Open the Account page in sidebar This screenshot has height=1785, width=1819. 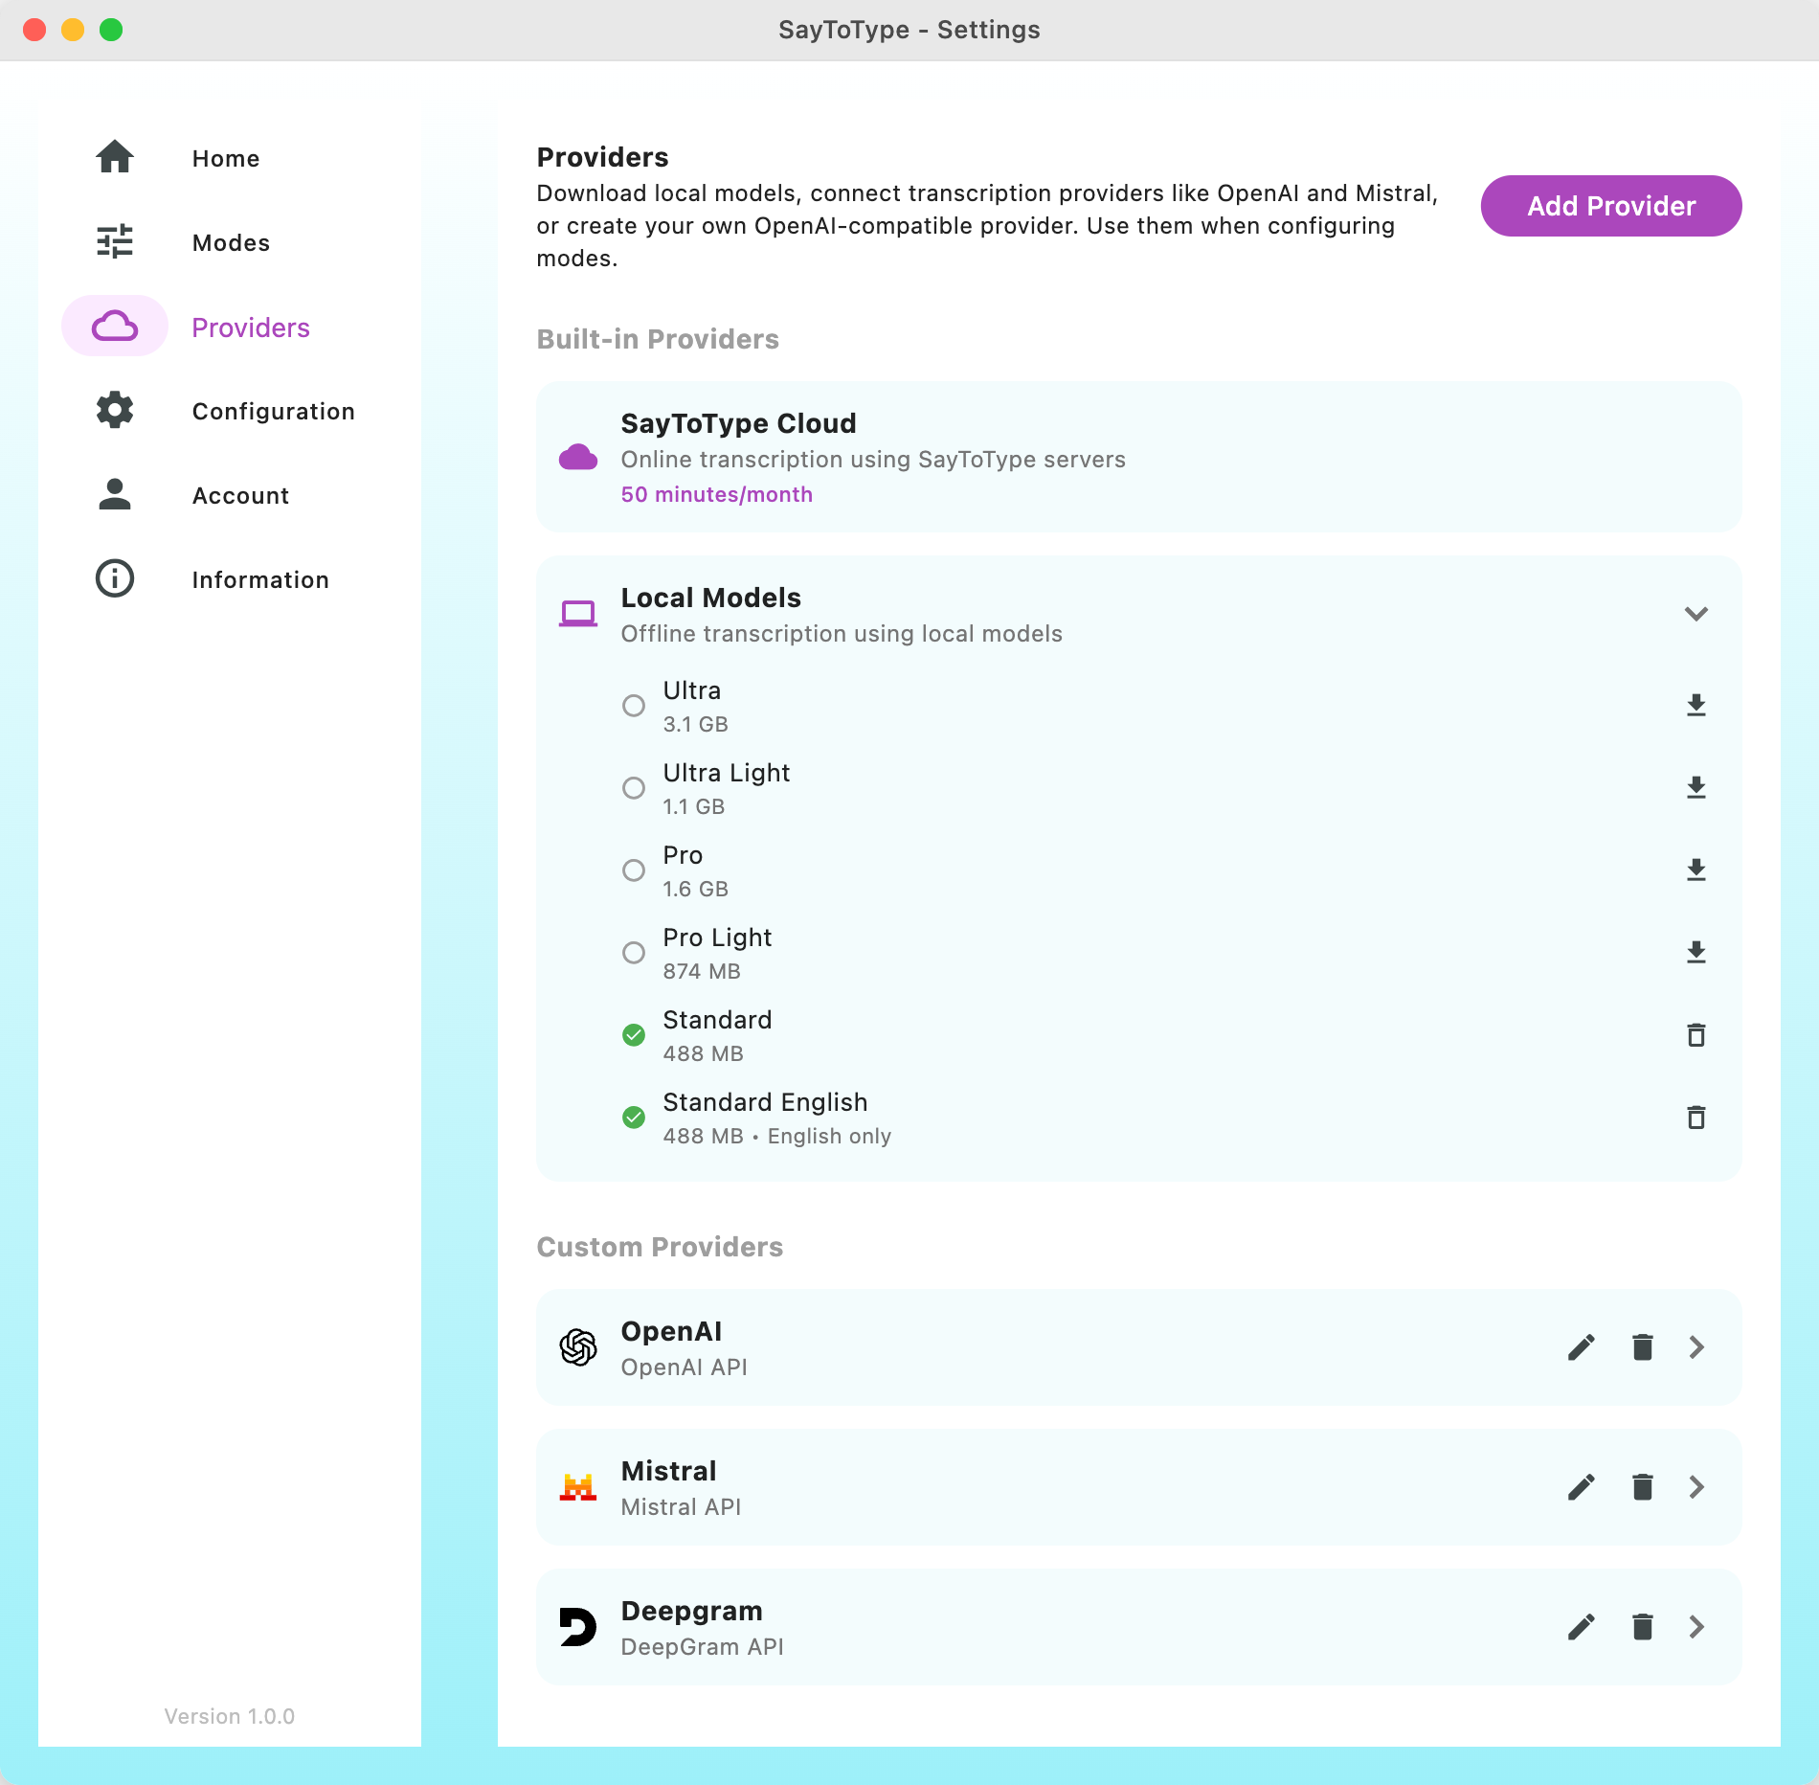click(x=240, y=496)
